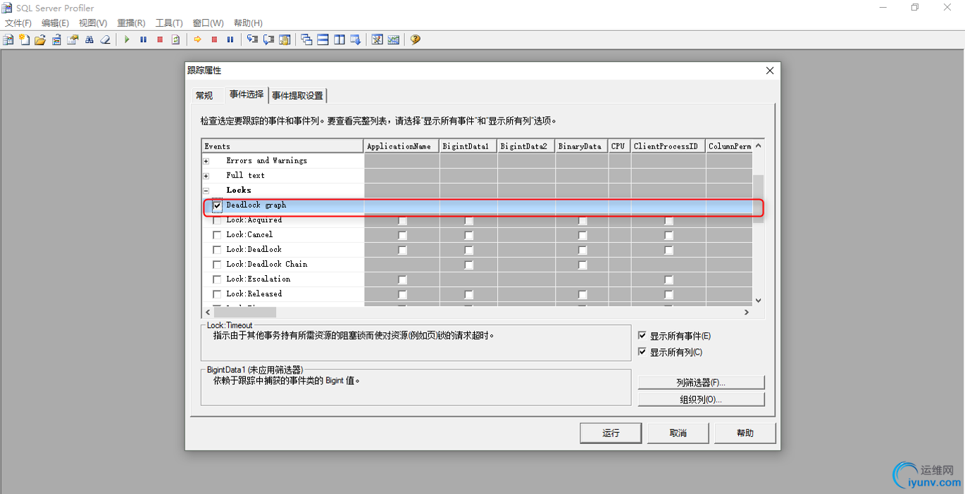Open the 工具(T) menu
Screen dimensions: 965x494
coord(169,23)
